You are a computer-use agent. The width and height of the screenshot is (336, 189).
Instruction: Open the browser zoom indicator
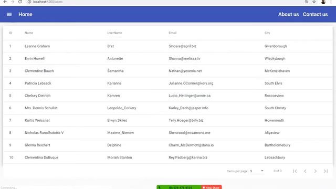point(307,2)
